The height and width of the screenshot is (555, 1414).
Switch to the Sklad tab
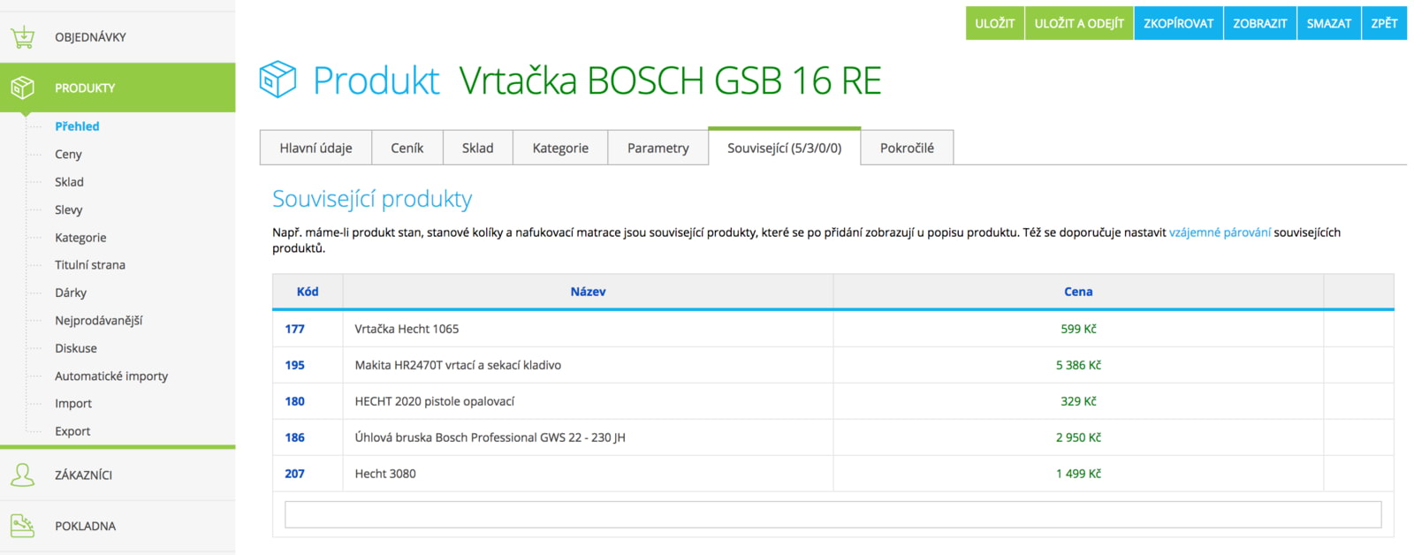tap(477, 148)
